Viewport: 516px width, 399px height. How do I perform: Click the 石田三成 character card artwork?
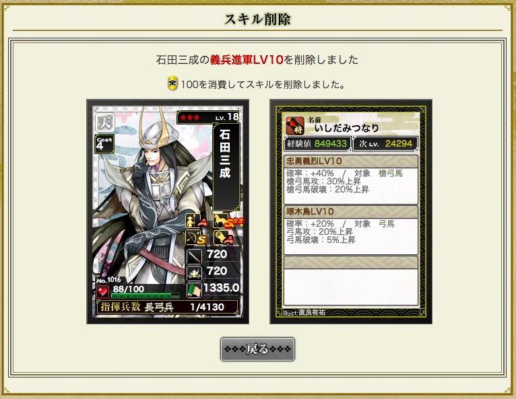pos(168,211)
